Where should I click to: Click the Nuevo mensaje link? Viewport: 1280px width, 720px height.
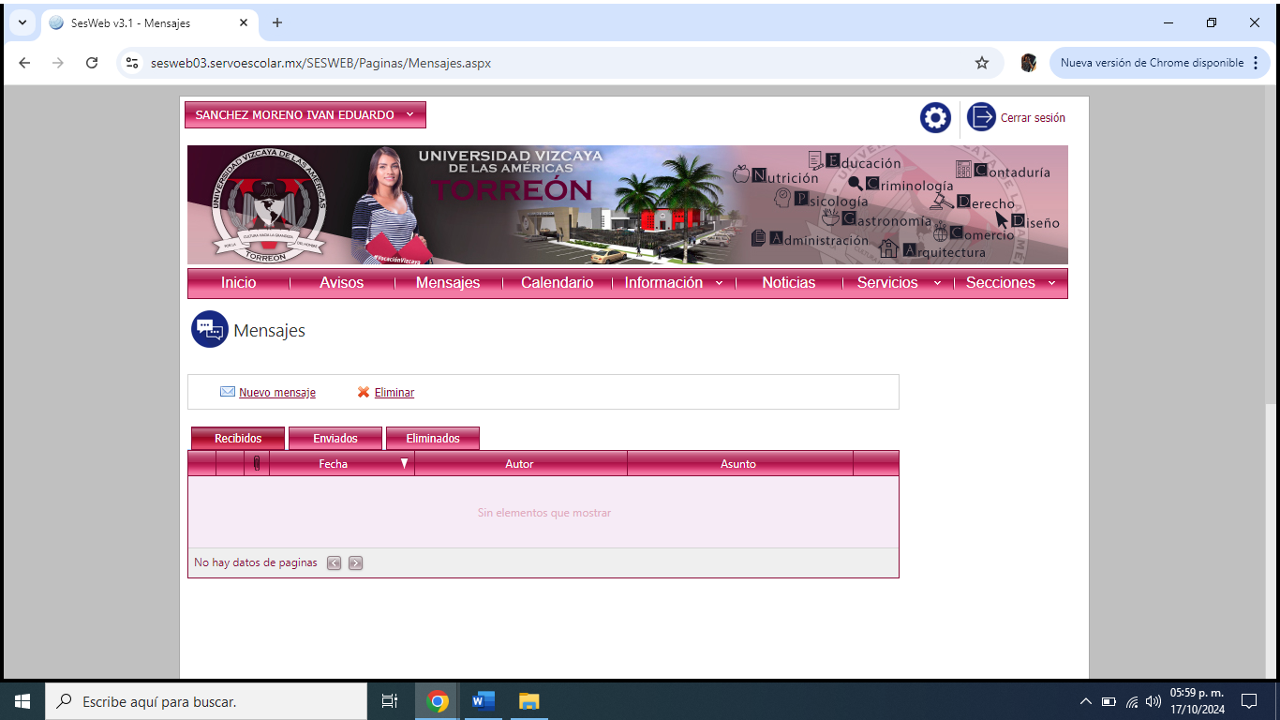tap(277, 393)
